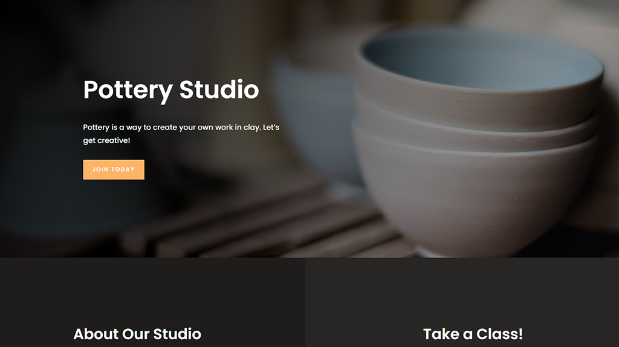This screenshot has height=347, width=619.
Task: Select the Pottery Studio main heading
Action: 171,91
